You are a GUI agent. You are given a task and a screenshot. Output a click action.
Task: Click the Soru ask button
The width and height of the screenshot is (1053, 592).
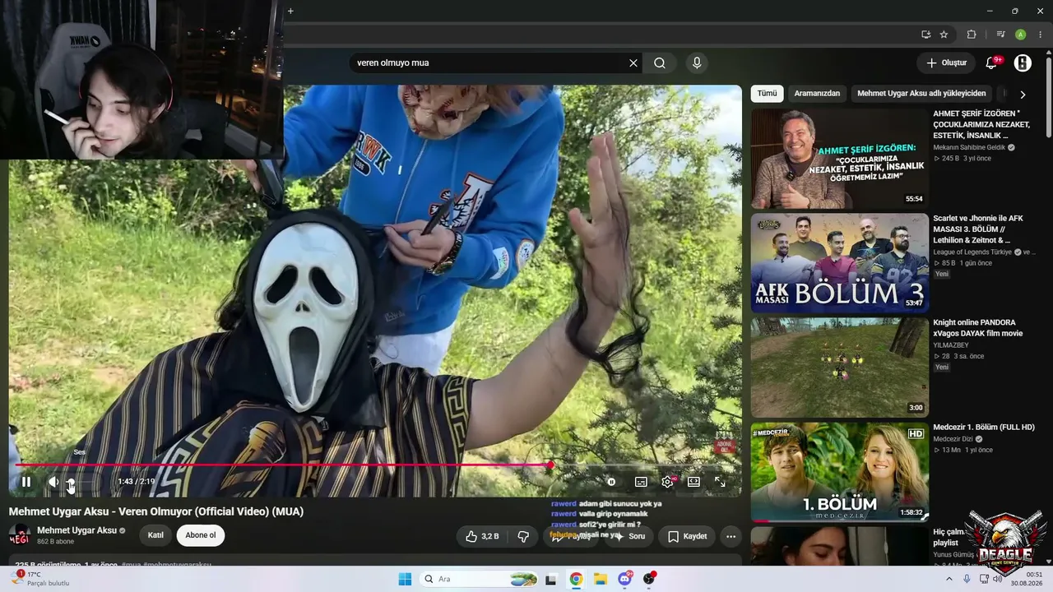630,536
